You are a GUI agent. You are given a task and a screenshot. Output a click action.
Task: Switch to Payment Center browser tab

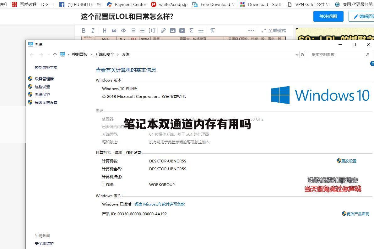tap(127, 4)
